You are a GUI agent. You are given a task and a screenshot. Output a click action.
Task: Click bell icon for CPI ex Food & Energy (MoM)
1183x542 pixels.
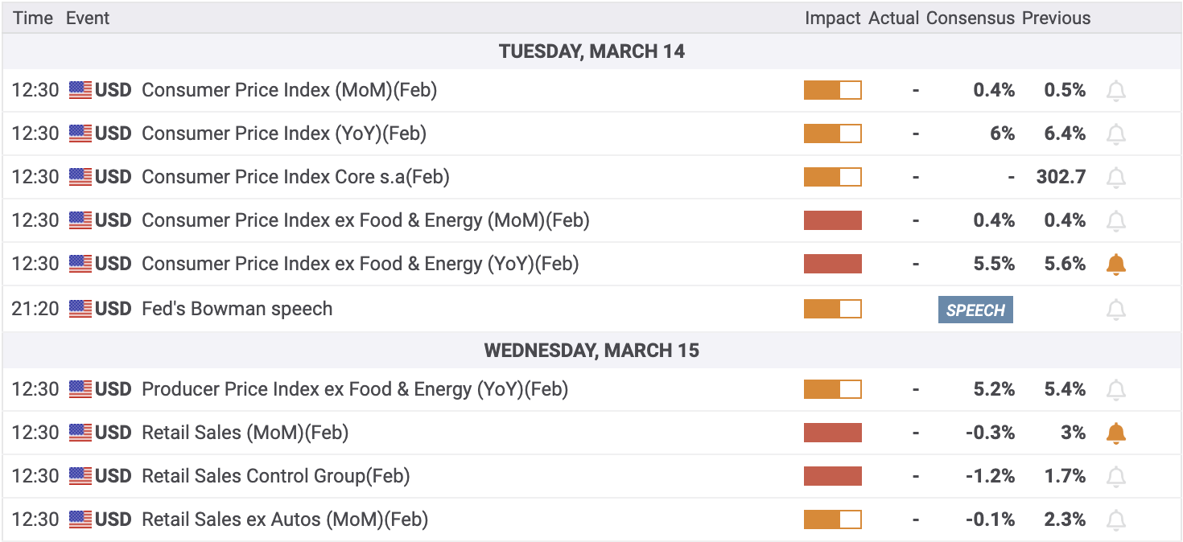tap(1115, 221)
